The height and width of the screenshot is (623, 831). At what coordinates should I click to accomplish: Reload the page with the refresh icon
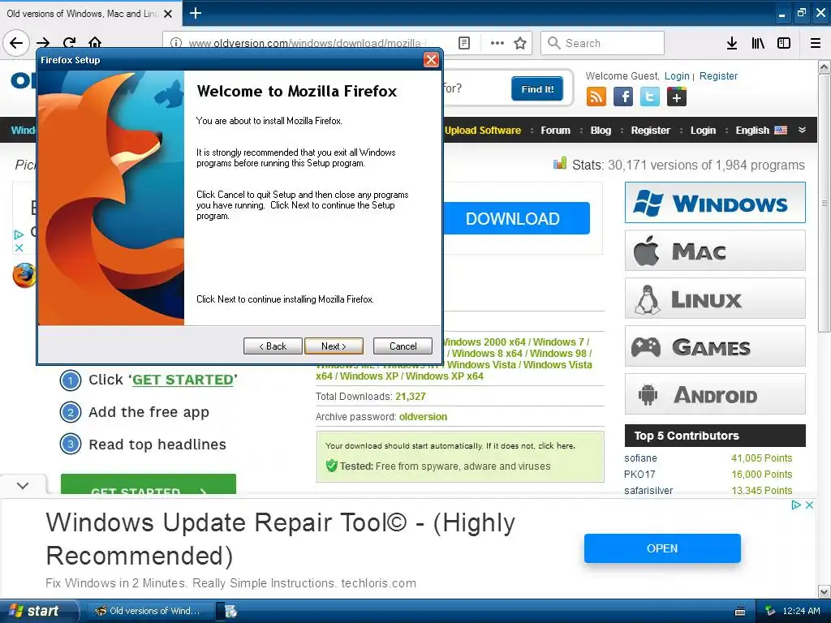pyautogui.click(x=69, y=43)
